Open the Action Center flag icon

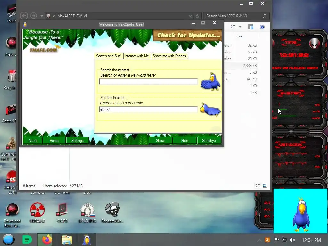(x=276, y=240)
